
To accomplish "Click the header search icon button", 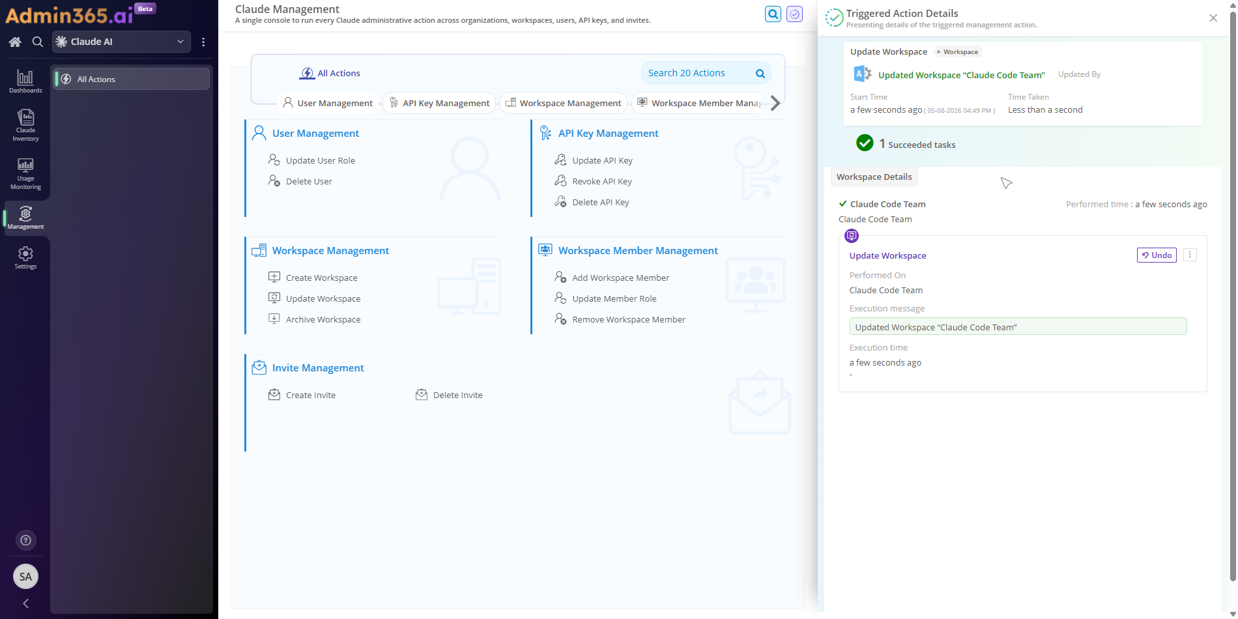I will pos(773,14).
